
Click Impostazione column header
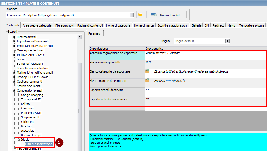click(117, 48)
